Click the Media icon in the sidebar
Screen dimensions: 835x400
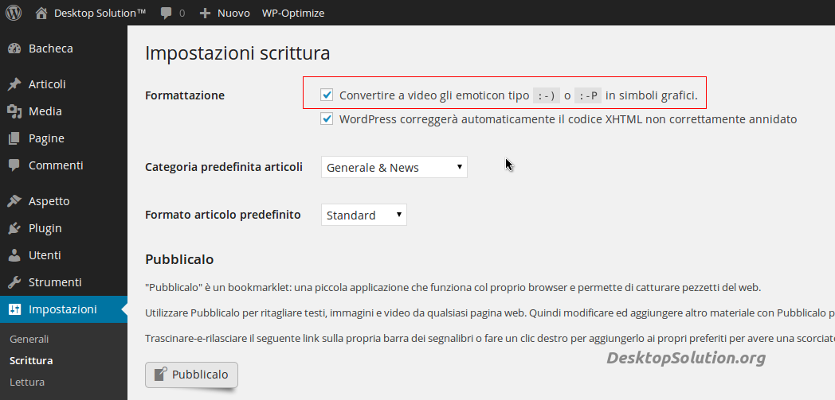coord(14,111)
